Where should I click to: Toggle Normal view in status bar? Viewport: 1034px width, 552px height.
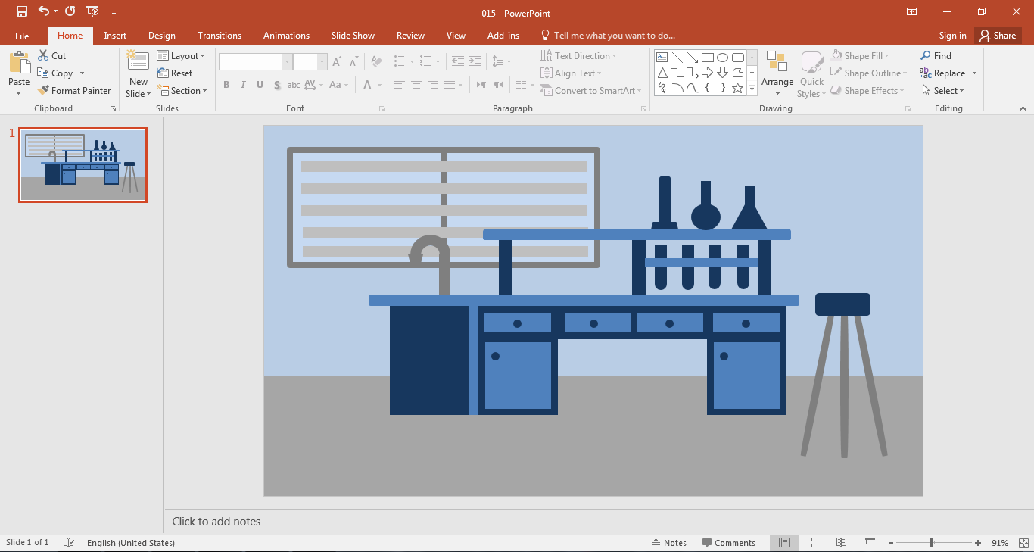click(x=784, y=543)
